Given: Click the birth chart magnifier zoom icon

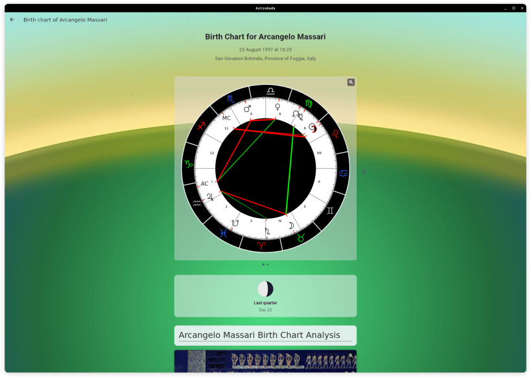Looking at the screenshot, I should (x=351, y=82).
